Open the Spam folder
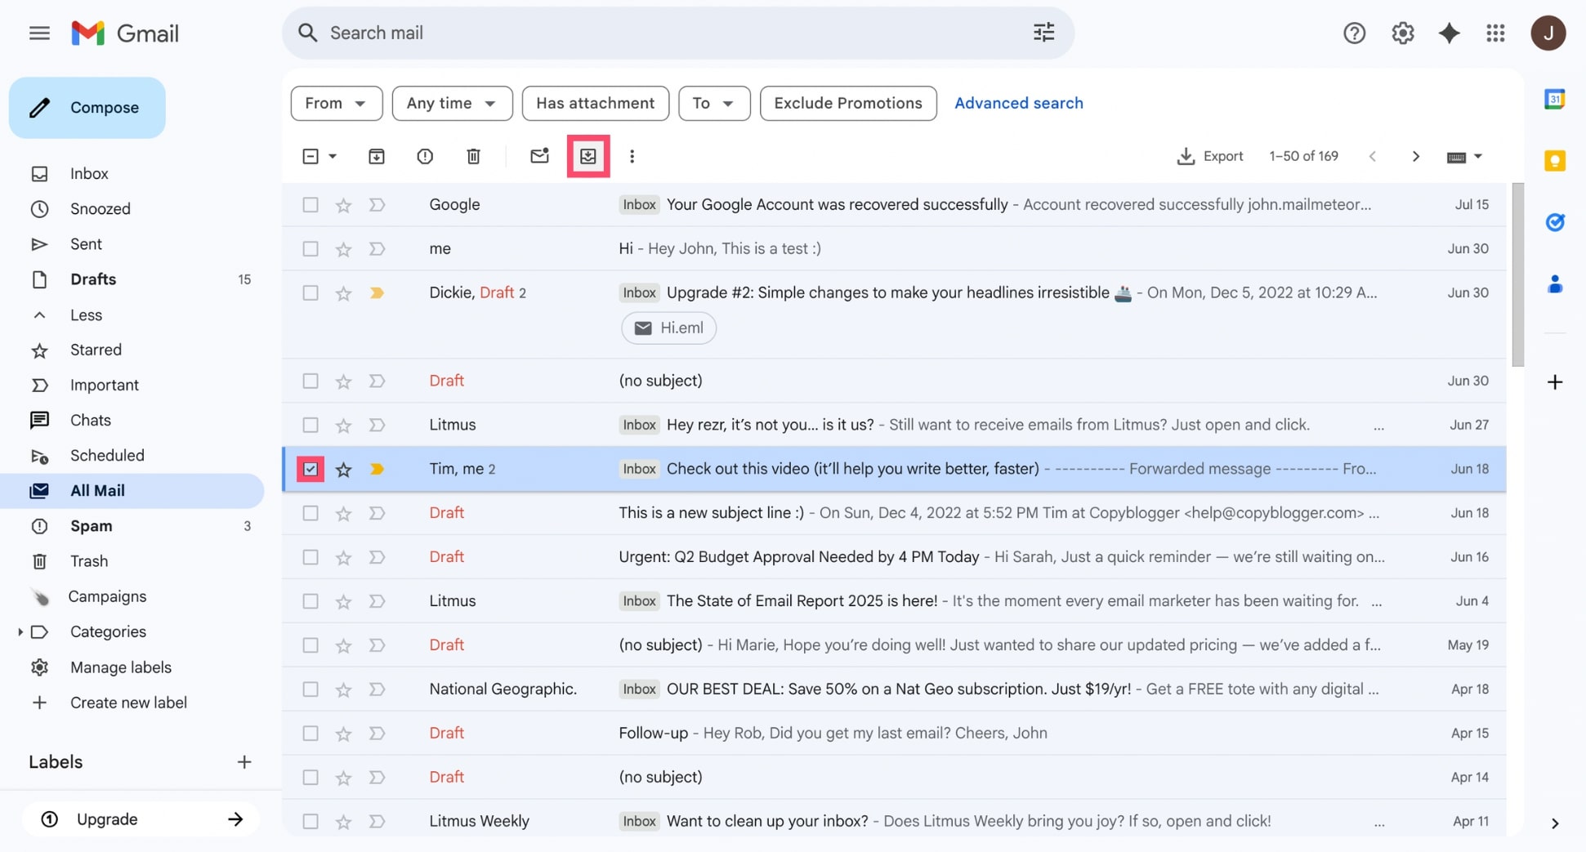Screen dimensions: 1586x852 click(91, 525)
